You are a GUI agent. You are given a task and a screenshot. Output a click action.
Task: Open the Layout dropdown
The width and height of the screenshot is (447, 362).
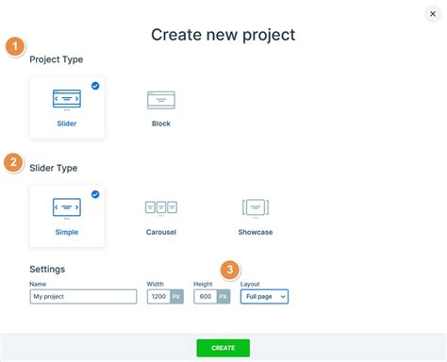point(264,296)
